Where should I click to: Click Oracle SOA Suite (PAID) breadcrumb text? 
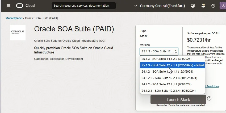[x=41, y=18]
